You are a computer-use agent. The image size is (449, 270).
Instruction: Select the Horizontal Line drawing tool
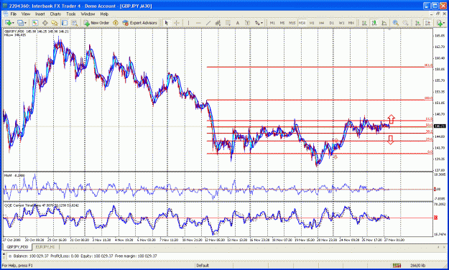tap(198, 22)
